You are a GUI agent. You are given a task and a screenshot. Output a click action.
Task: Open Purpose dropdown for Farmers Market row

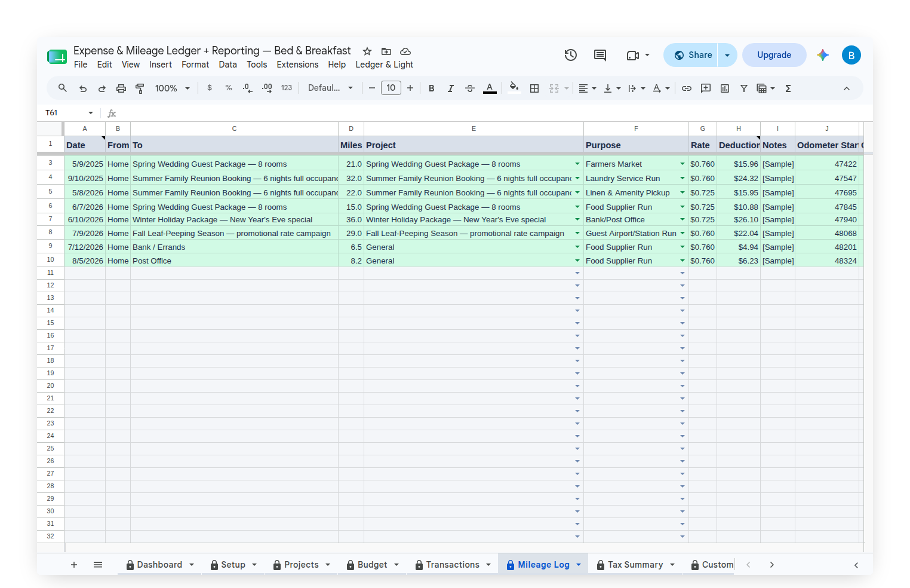point(682,164)
